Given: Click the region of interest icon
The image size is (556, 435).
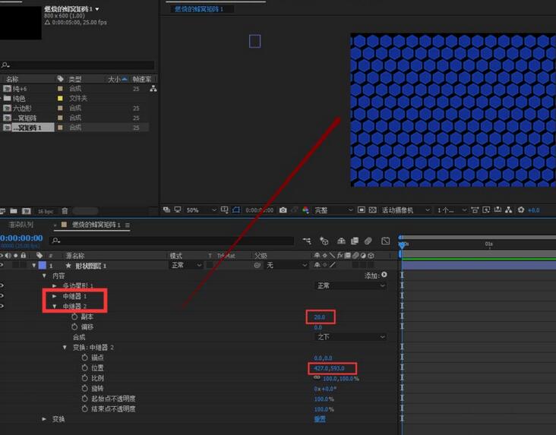Looking at the screenshot, I should (362, 210).
